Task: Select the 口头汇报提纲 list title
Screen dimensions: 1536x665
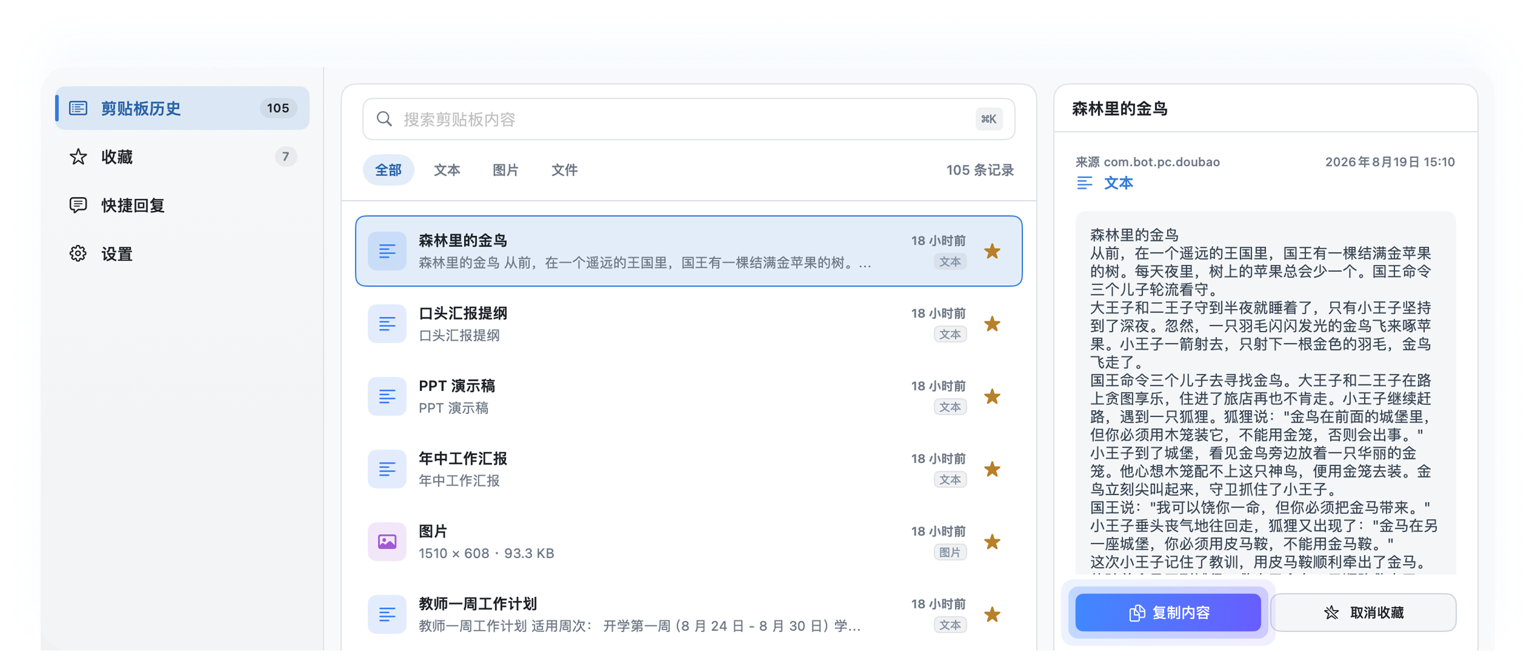Action: 463,313
